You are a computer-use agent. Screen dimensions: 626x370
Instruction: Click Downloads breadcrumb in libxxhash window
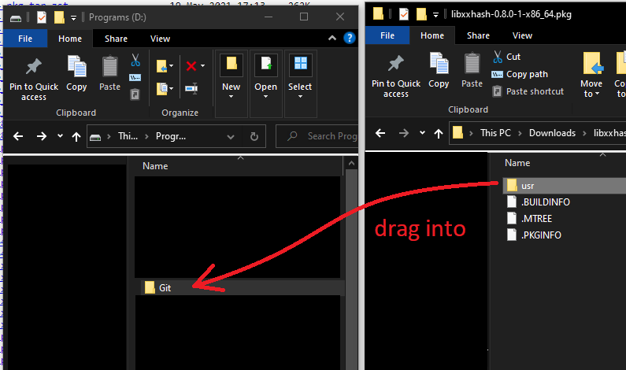[x=552, y=133]
